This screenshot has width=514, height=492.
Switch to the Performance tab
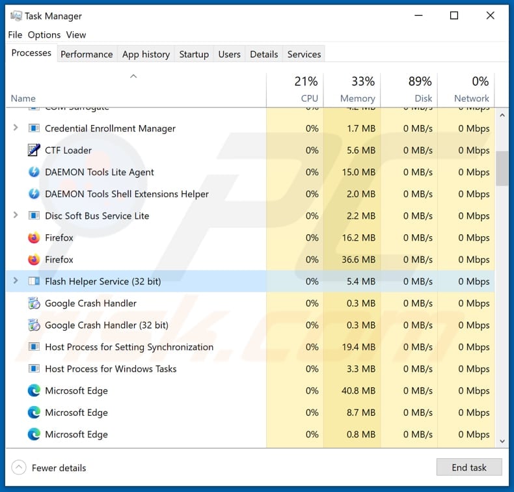(87, 54)
